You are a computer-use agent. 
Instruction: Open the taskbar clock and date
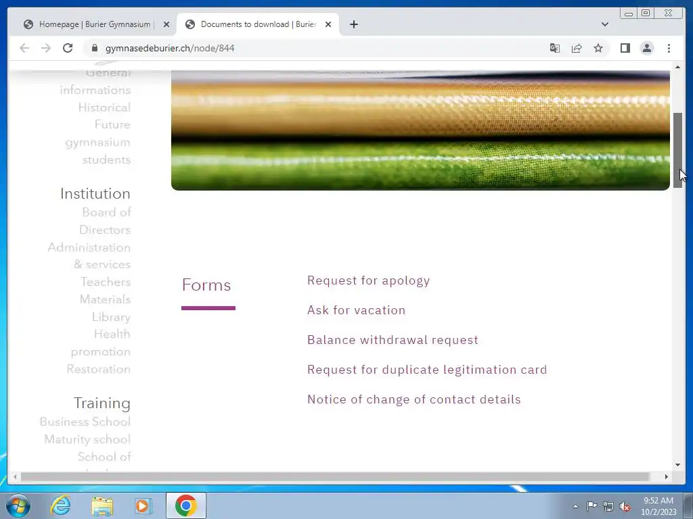(658, 506)
